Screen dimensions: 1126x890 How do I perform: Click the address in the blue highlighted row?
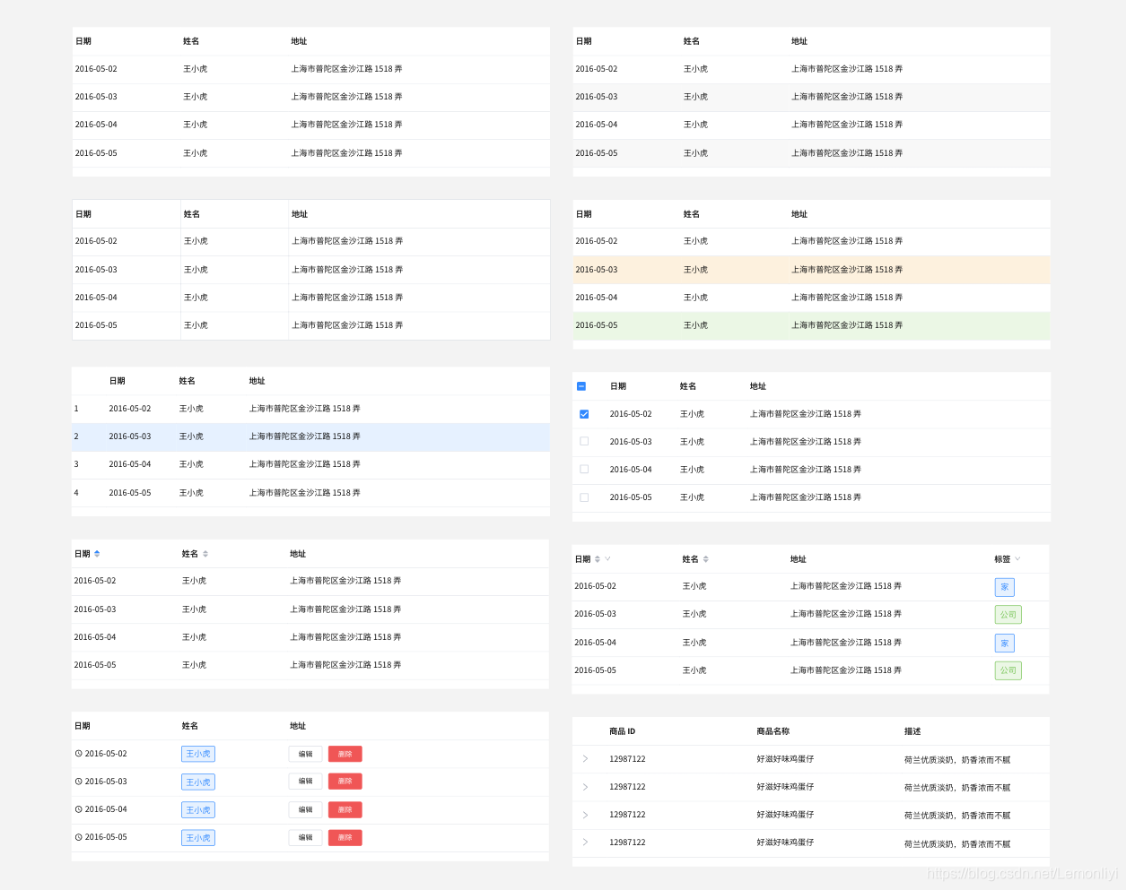coord(305,436)
